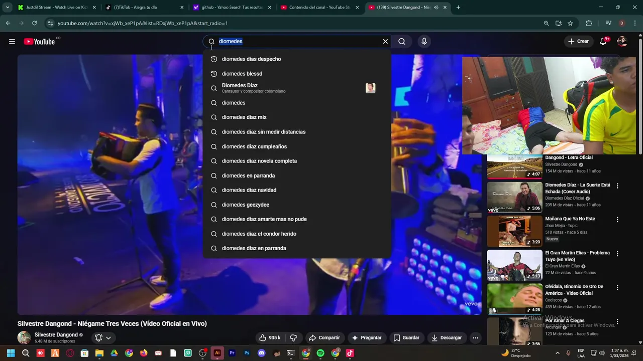Like the video (935 k)
The width and height of the screenshot is (643, 361).
click(270, 338)
